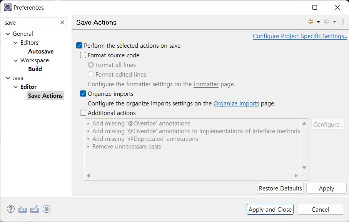Click the additional actions list scroll-down arrow
Screen dimensions: 349x222
click(x=304, y=167)
